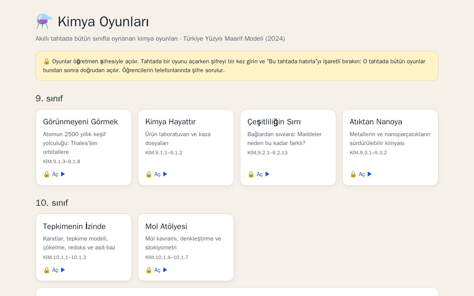Click play arrow on Görünmeyeni Görmek card
Screen dimensions: 474x296
click(x=63, y=174)
